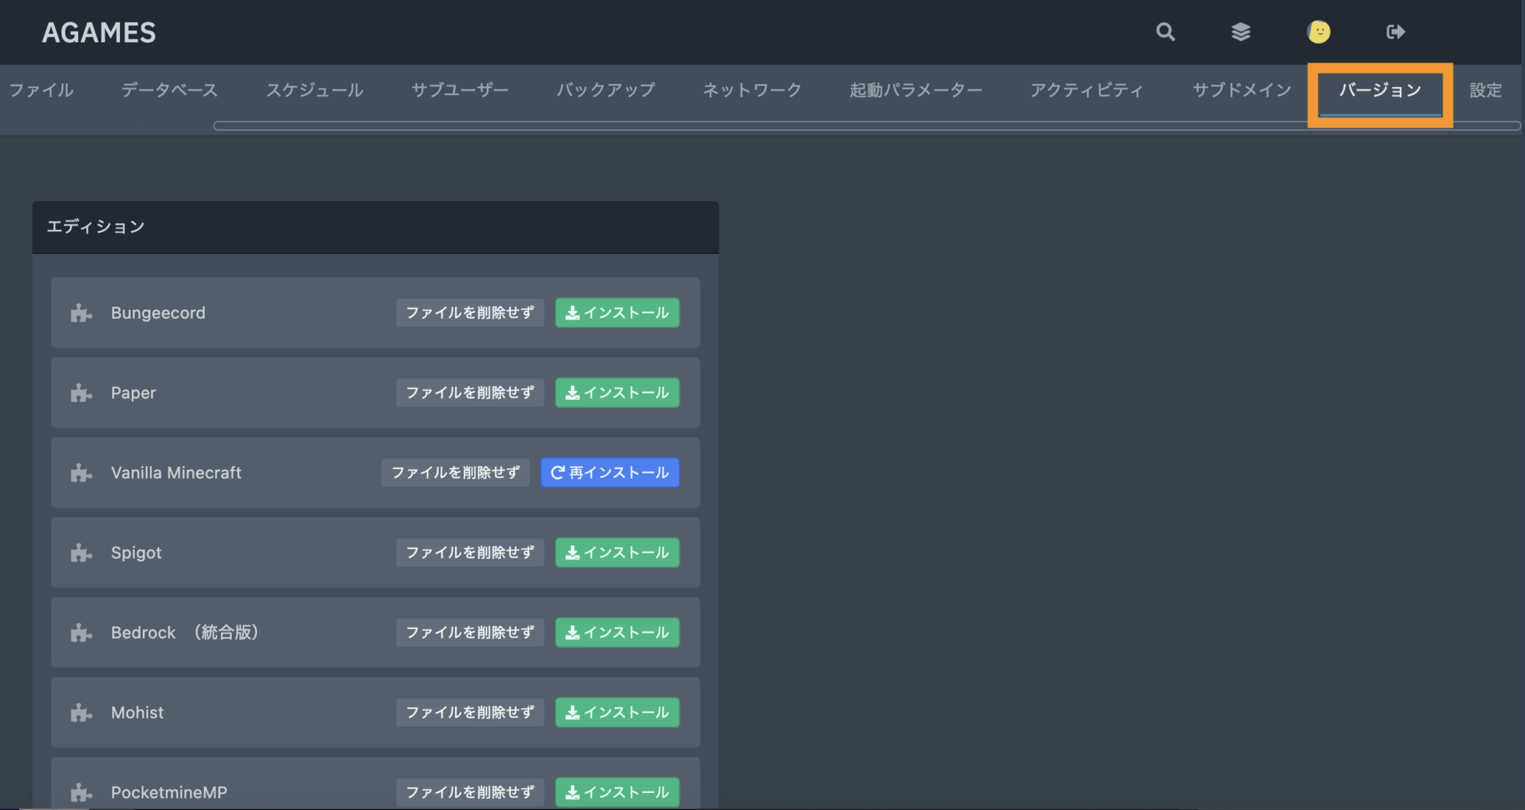Toggle ファイルを削除せず for Bungeecord
The image size is (1525, 810).
point(469,313)
